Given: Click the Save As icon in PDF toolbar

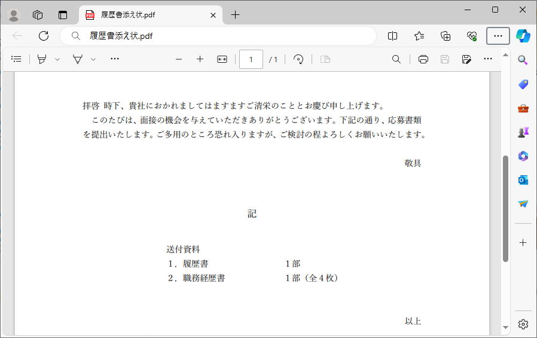Looking at the screenshot, I should coord(466,59).
